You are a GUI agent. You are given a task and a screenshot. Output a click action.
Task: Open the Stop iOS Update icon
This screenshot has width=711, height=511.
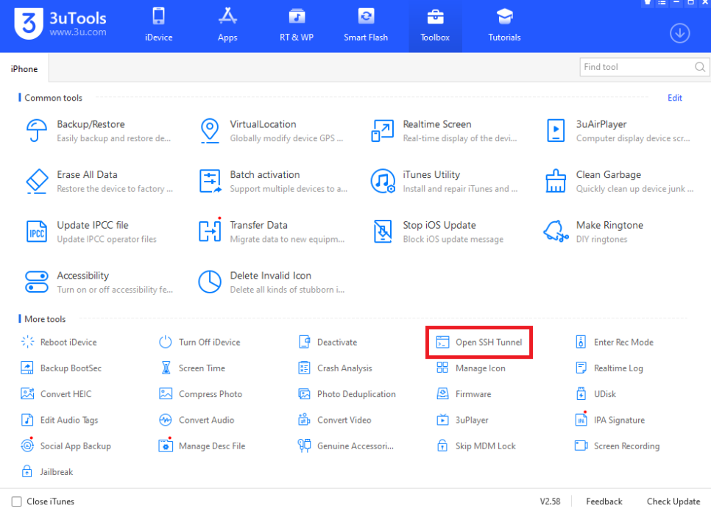pyautogui.click(x=383, y=232)
